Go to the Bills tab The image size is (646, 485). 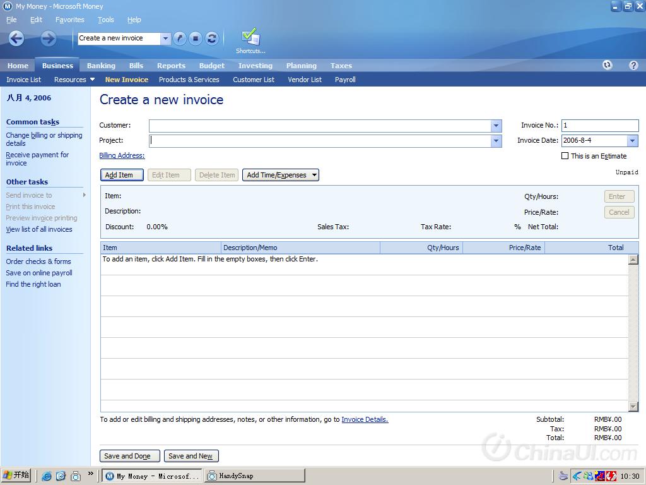[x=136, y=66]
